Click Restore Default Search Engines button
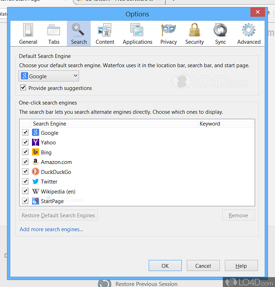Screen dimensions: 275x287 click(58, 215)
